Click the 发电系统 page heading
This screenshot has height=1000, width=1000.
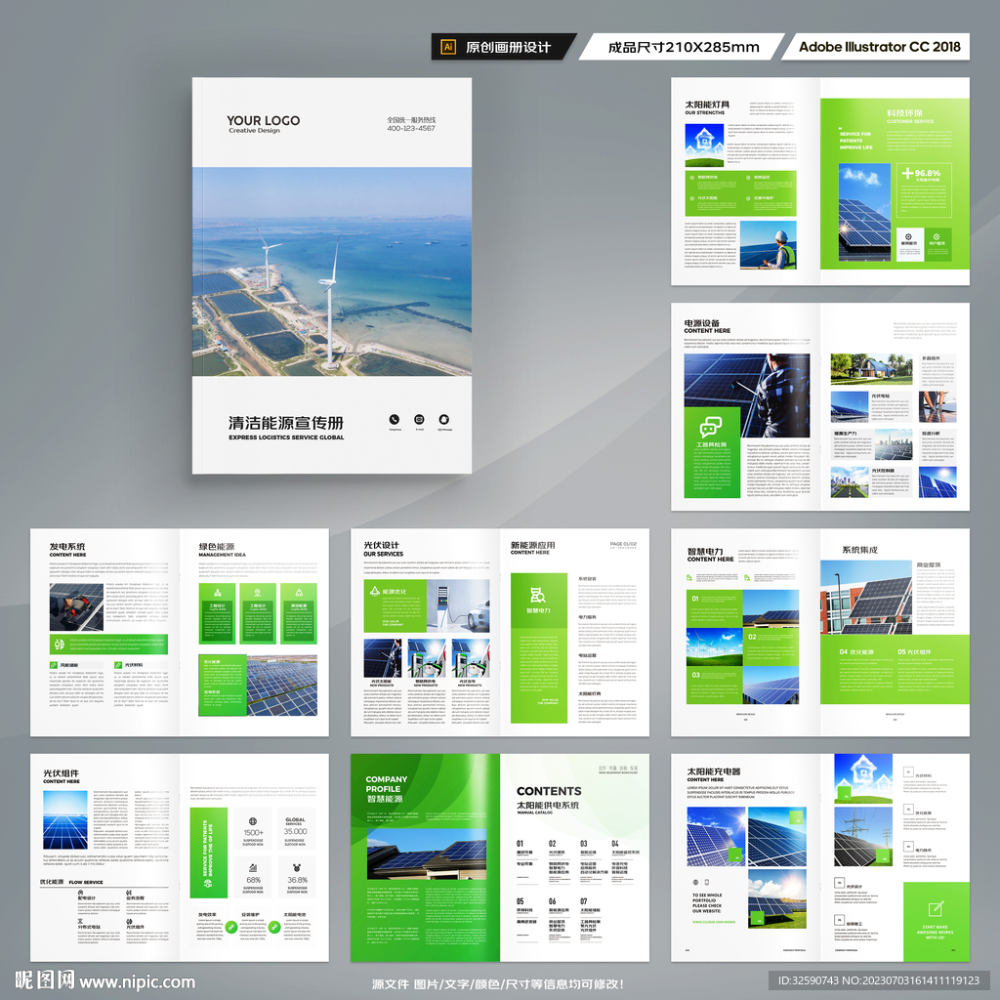click(x=67, y=547)
